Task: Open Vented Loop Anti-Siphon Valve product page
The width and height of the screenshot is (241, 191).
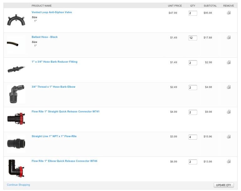Action: coord(51,12)
